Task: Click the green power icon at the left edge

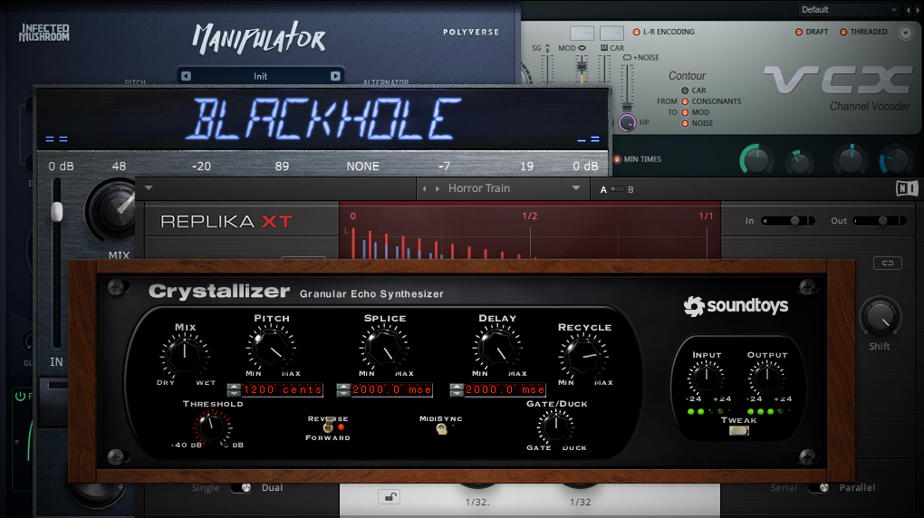Action: (x=20, y=396)
